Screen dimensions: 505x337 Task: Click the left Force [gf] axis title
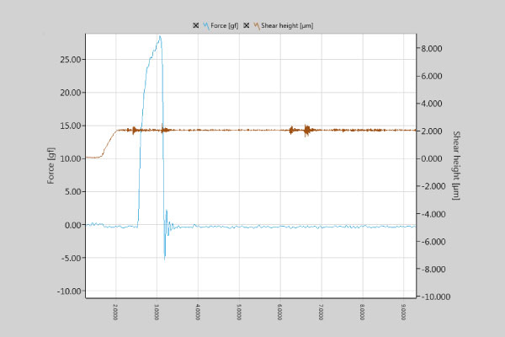[x=51, y=166]
